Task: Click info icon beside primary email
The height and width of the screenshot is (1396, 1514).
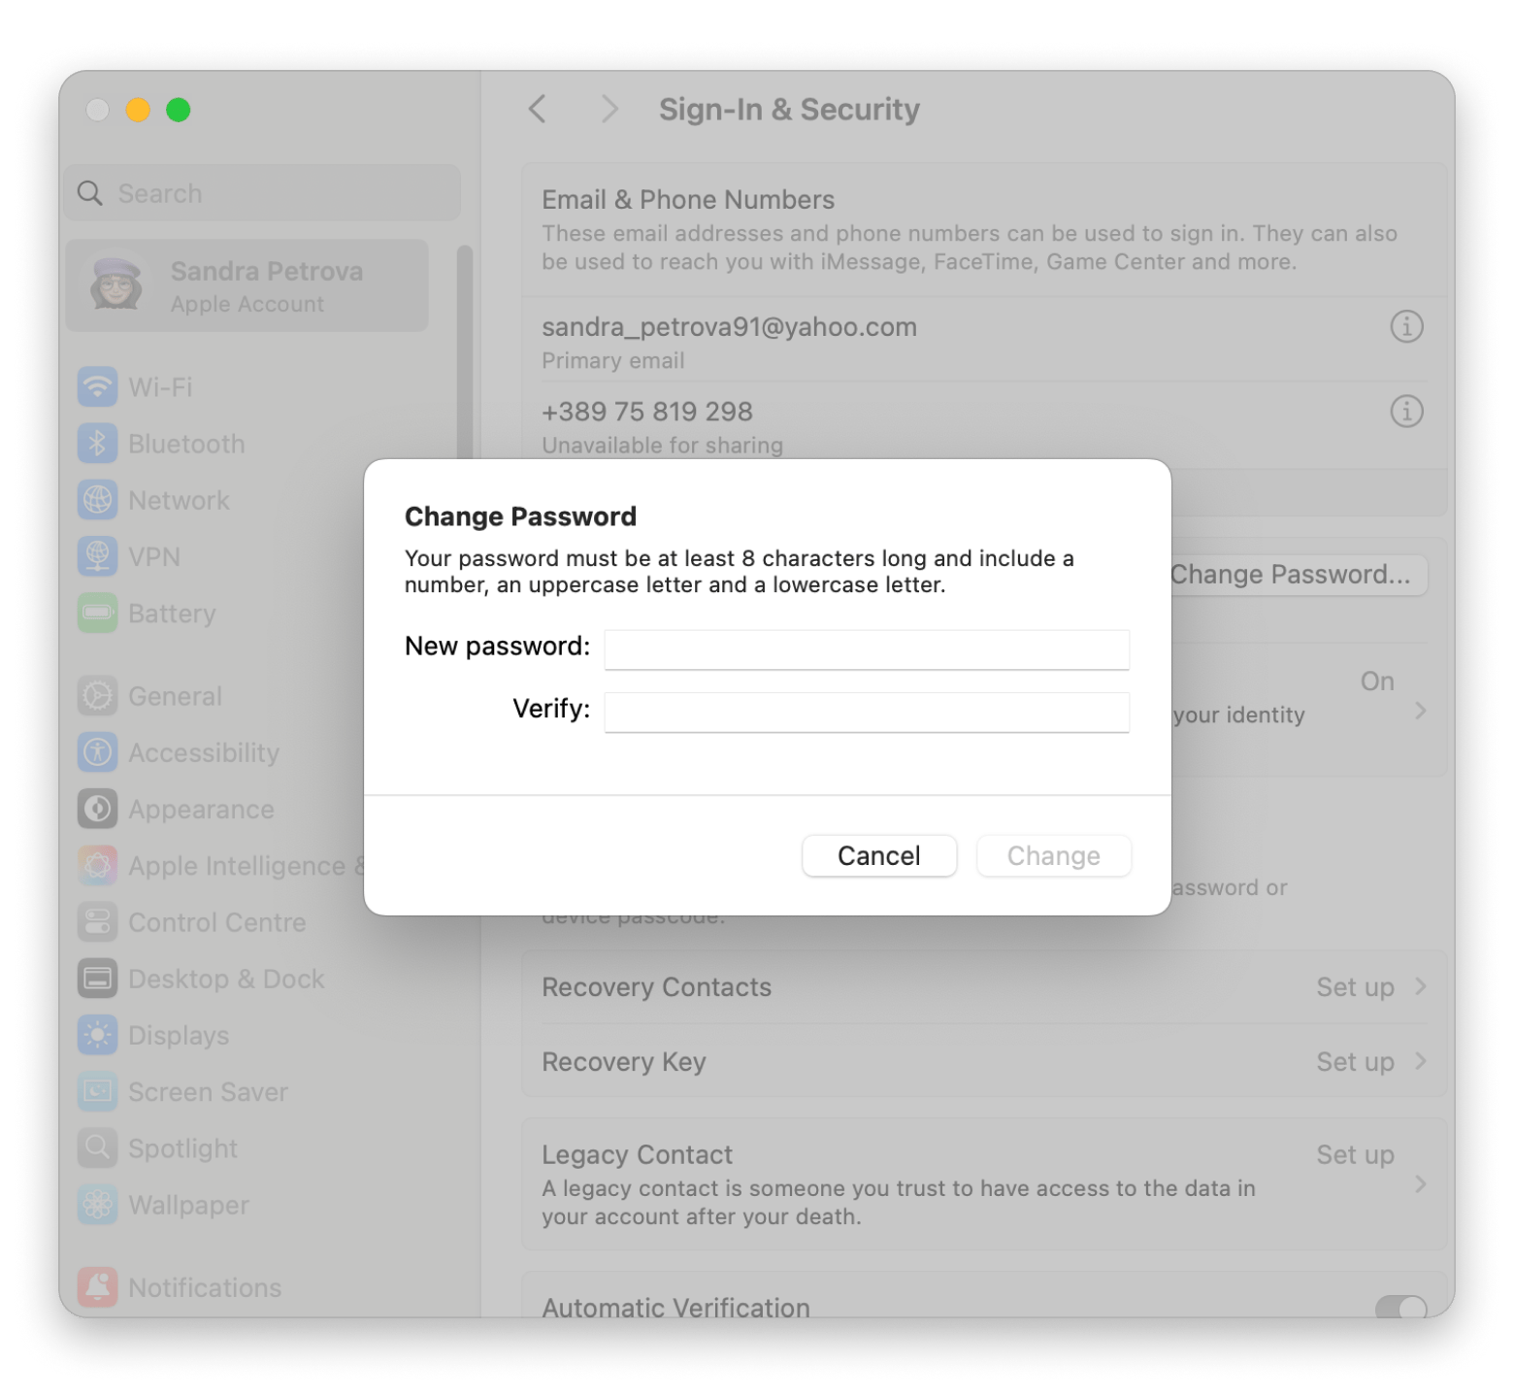Action: (1406, 326)
